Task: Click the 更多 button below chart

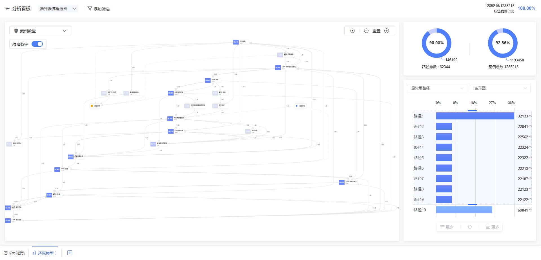Action: 493,227
